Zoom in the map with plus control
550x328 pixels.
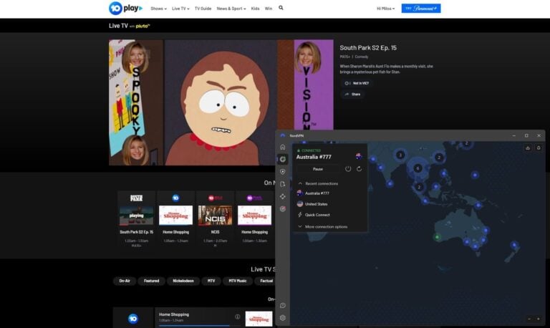point(539,319)
